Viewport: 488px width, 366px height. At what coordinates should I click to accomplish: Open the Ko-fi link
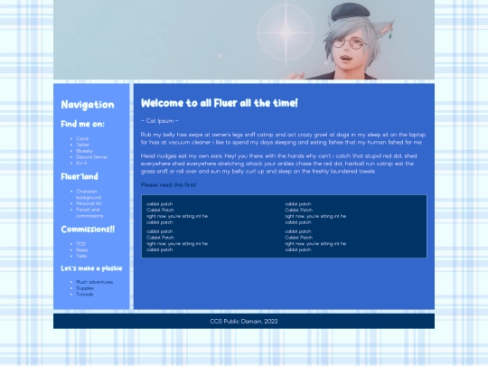(81, 163)
